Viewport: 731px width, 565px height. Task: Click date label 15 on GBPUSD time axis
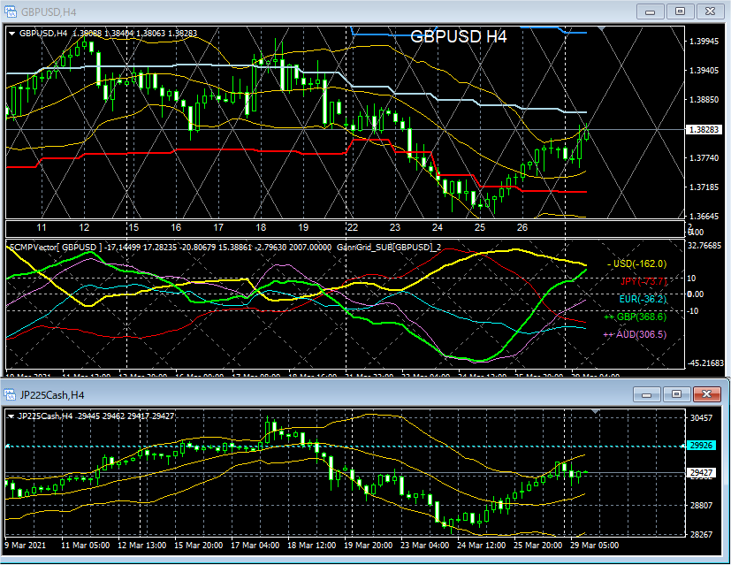(133, 227)
